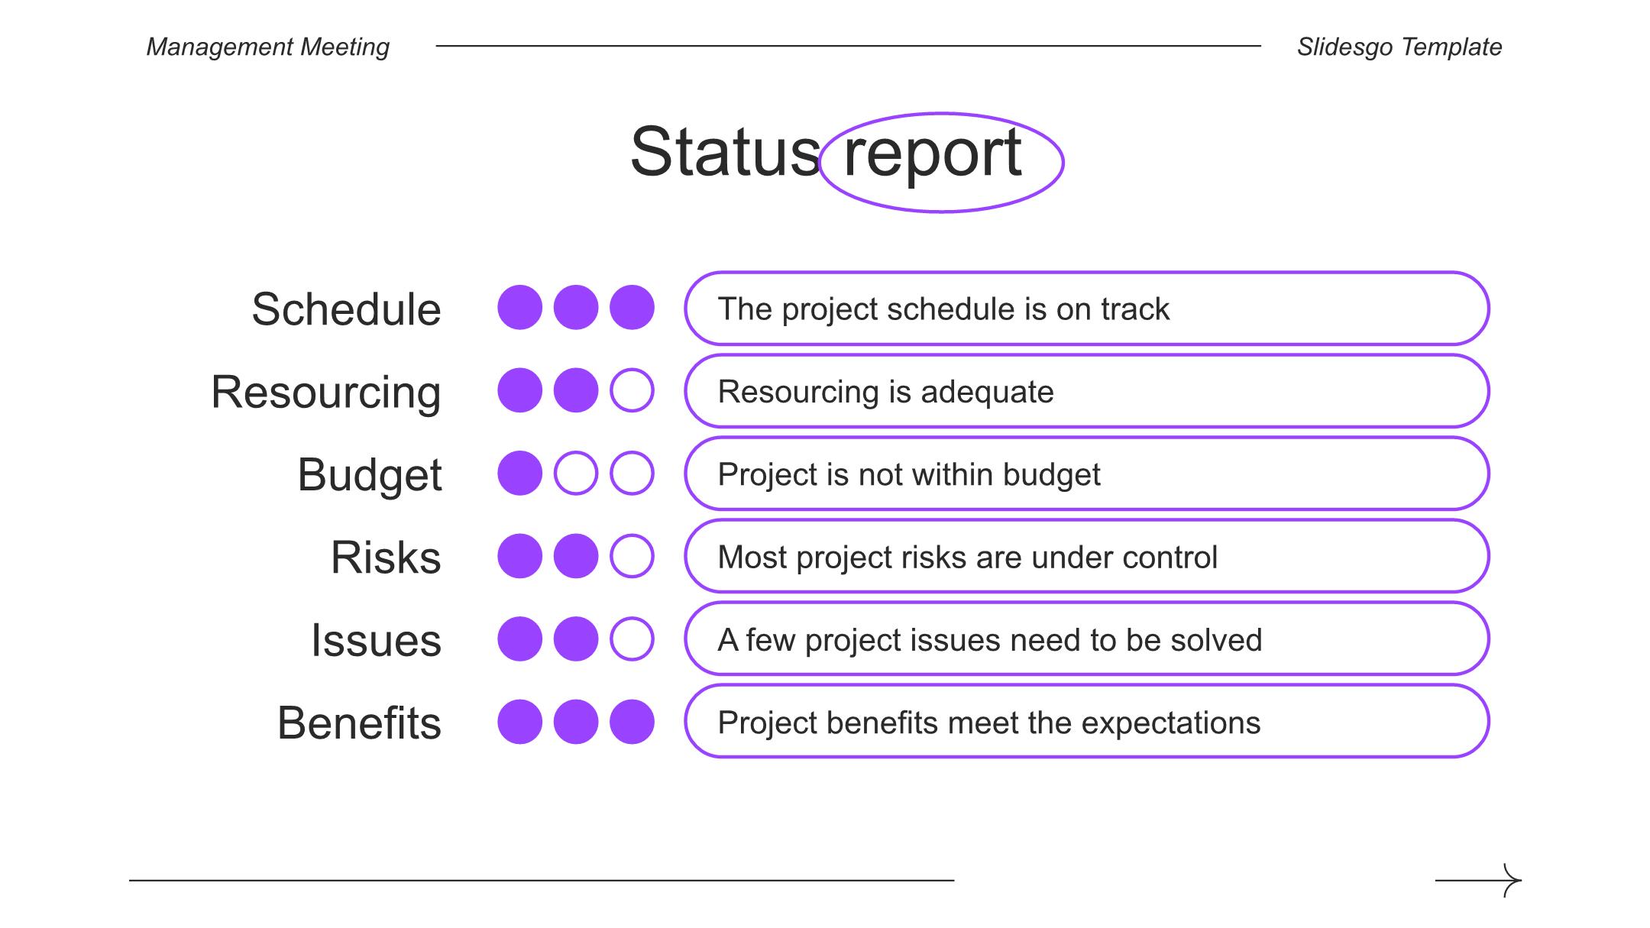Viewport: 1650px width, 928px height.
Task: Select the third filled dot beside Schedule
Action: [x=632, y=308]
